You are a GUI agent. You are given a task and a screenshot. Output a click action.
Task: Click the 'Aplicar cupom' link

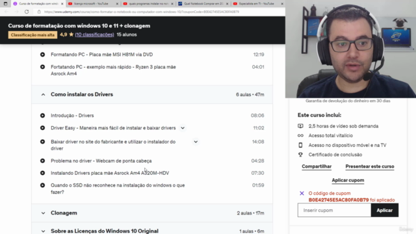pyautogui.click(x=348, y=180)
